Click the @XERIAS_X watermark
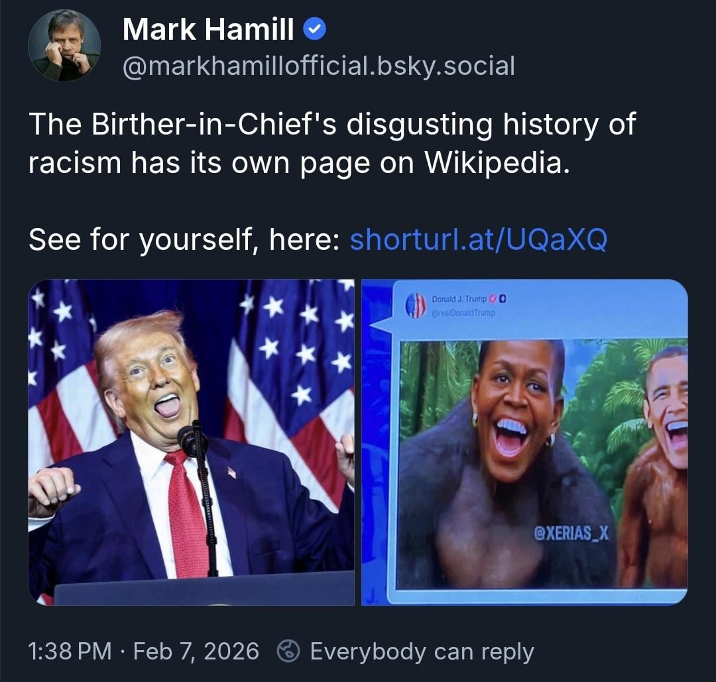The height and width of the screenshot is (682, 716). click(571, 533)
